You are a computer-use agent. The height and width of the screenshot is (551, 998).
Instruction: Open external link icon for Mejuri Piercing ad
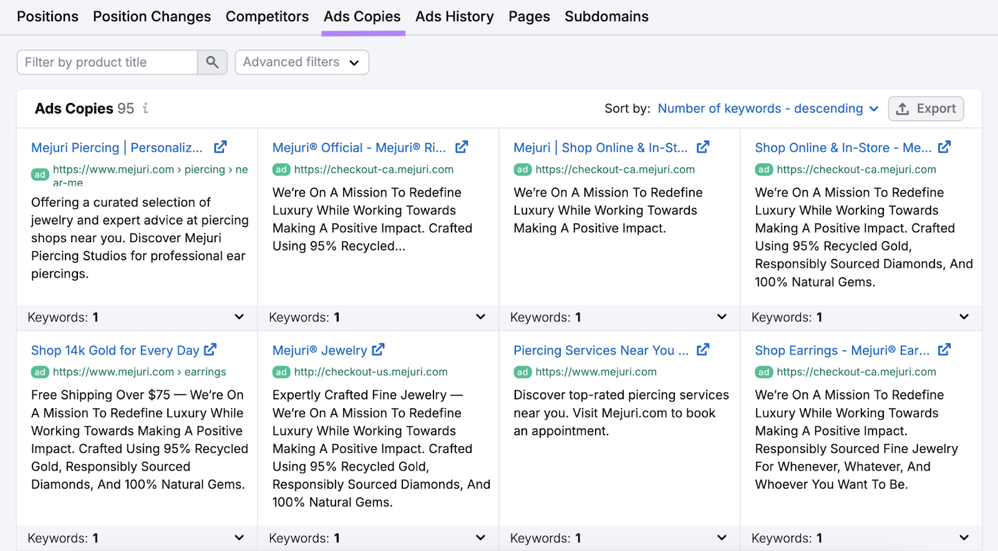[x=220, y=147]
